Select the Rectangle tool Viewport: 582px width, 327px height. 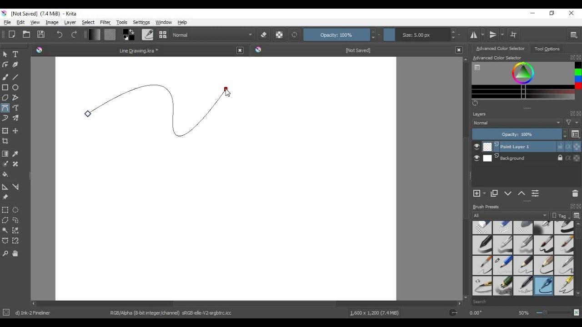pos(5,87)
